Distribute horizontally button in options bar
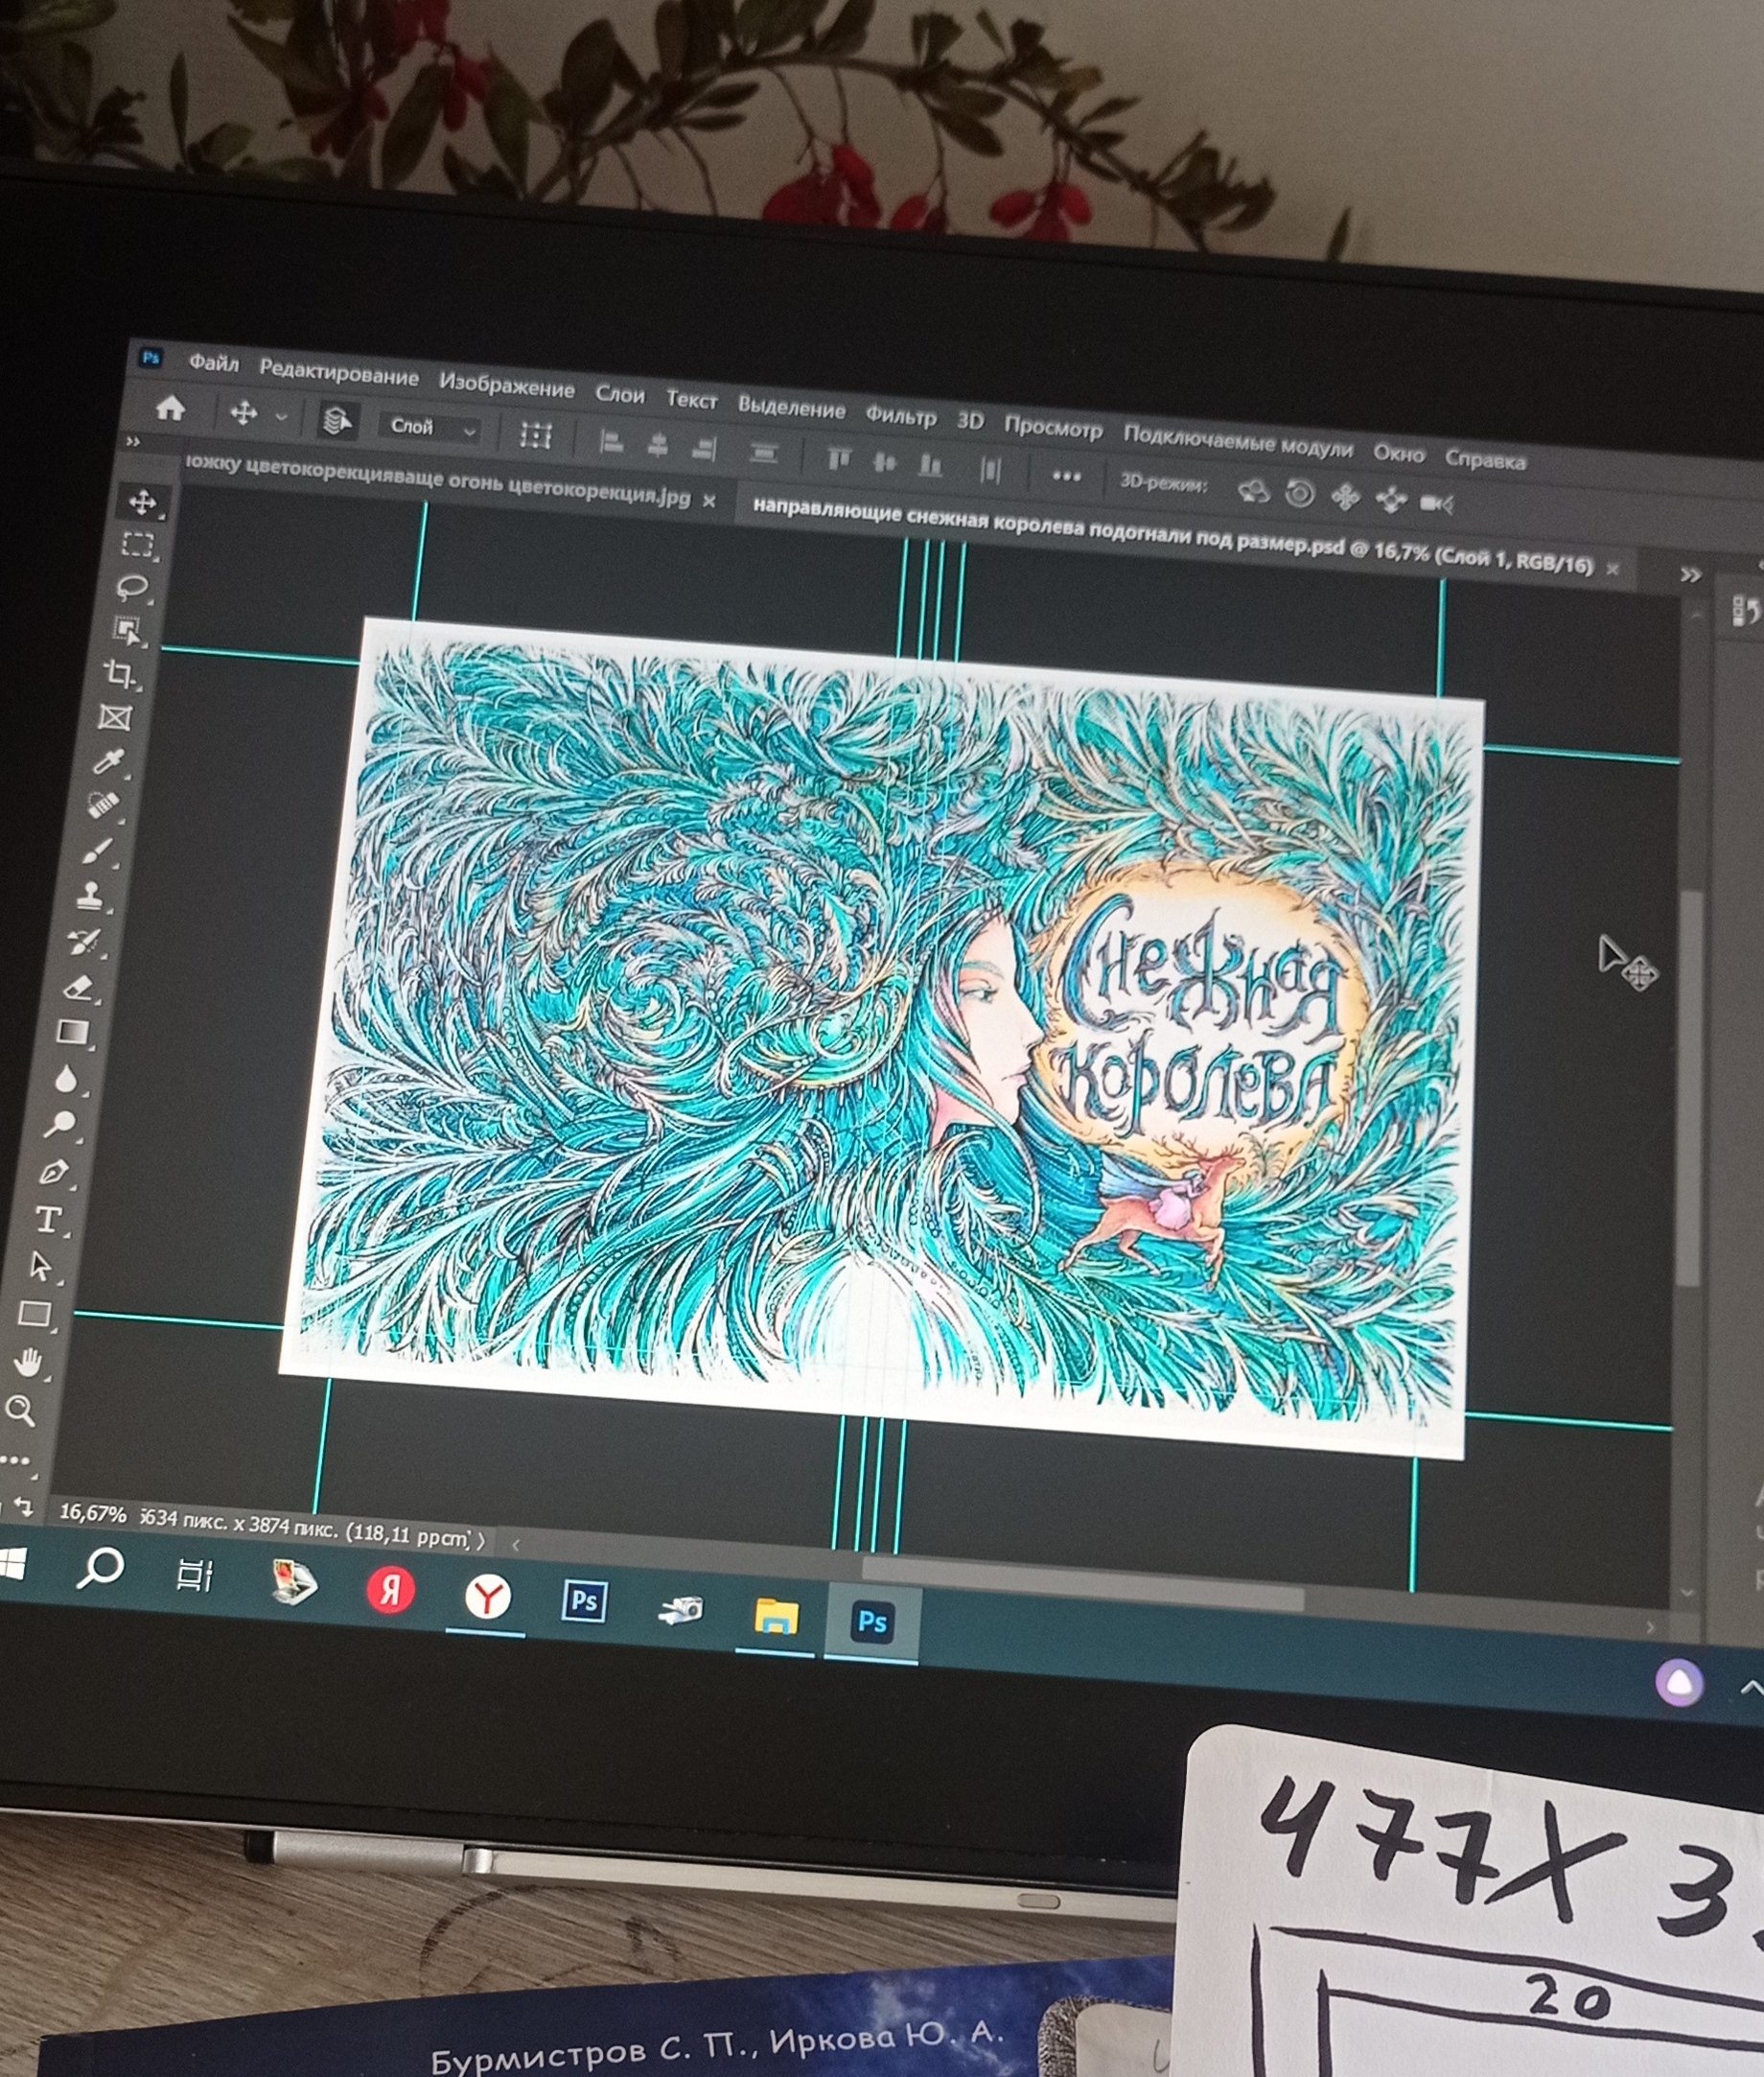 [990, 469]
